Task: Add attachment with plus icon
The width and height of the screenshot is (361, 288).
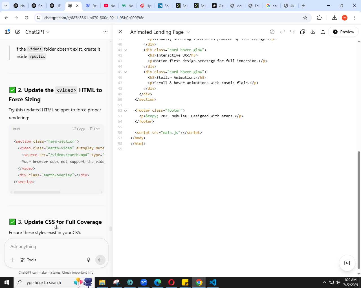Action: (12, 260)
